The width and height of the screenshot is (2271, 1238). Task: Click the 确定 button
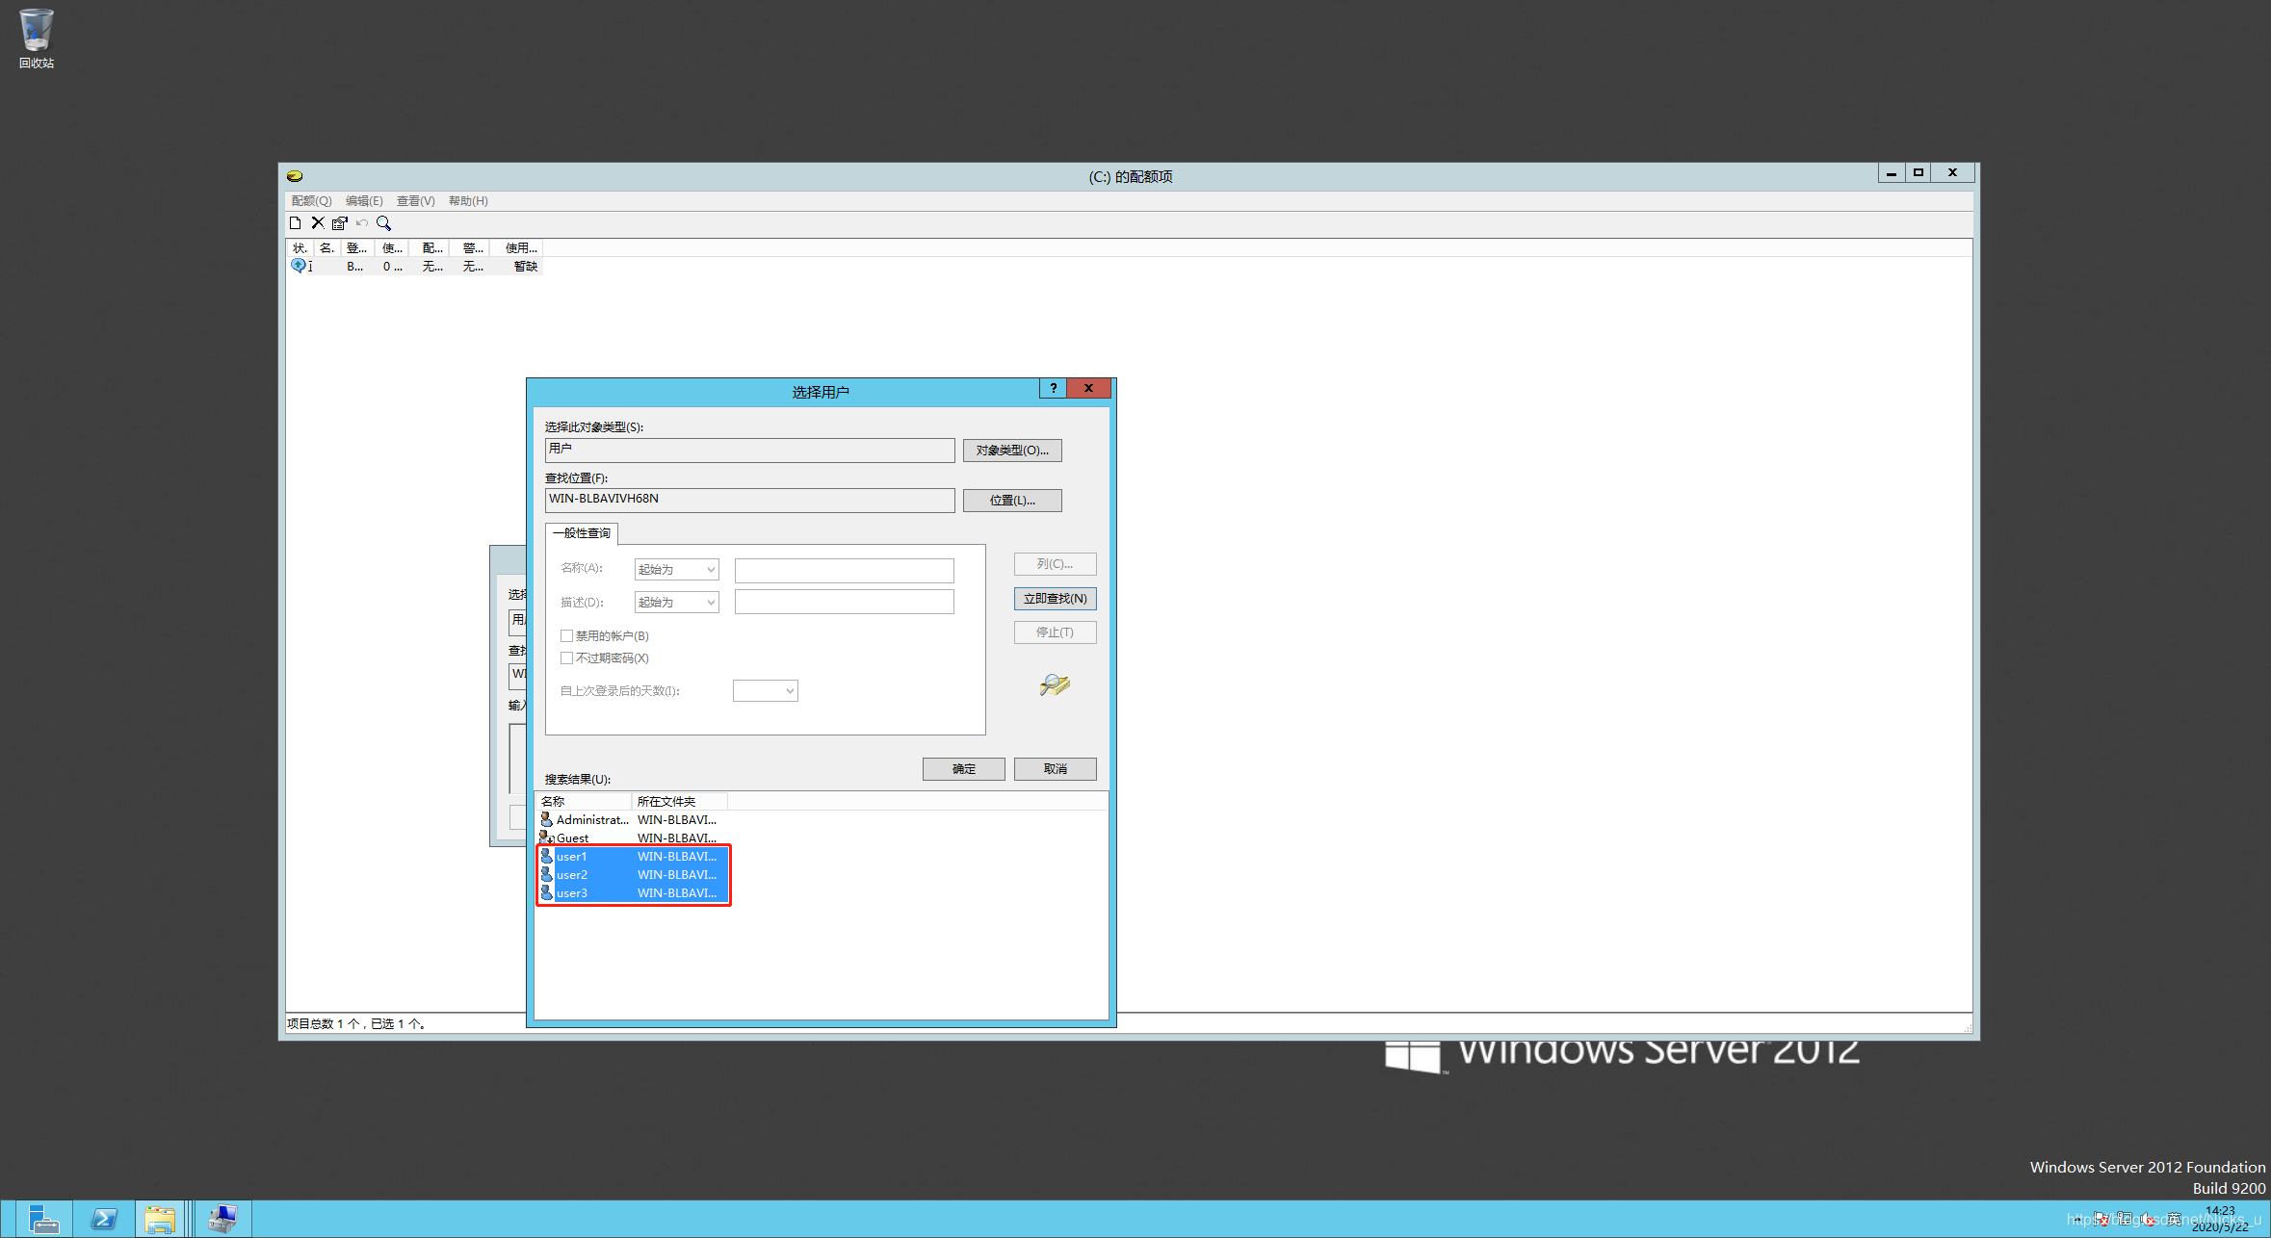click(963, 769)
